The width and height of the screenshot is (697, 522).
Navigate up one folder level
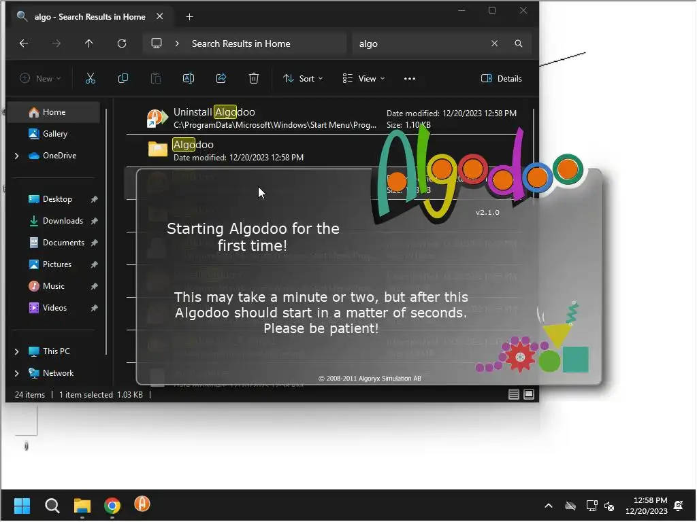(x=89, y=43)
